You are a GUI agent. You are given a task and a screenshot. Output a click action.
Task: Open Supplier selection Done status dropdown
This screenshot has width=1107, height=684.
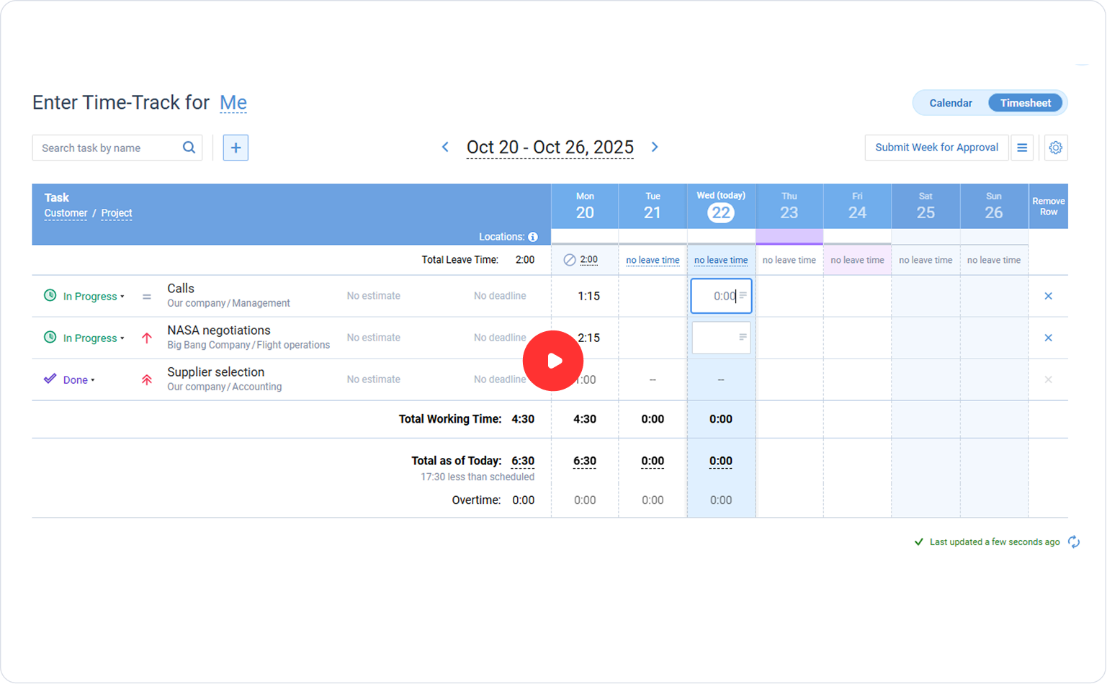point(78,380)
